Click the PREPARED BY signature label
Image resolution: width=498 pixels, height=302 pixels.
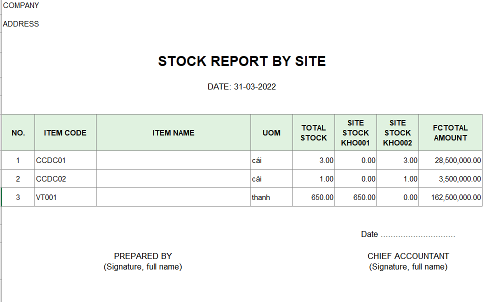[143, 256]
